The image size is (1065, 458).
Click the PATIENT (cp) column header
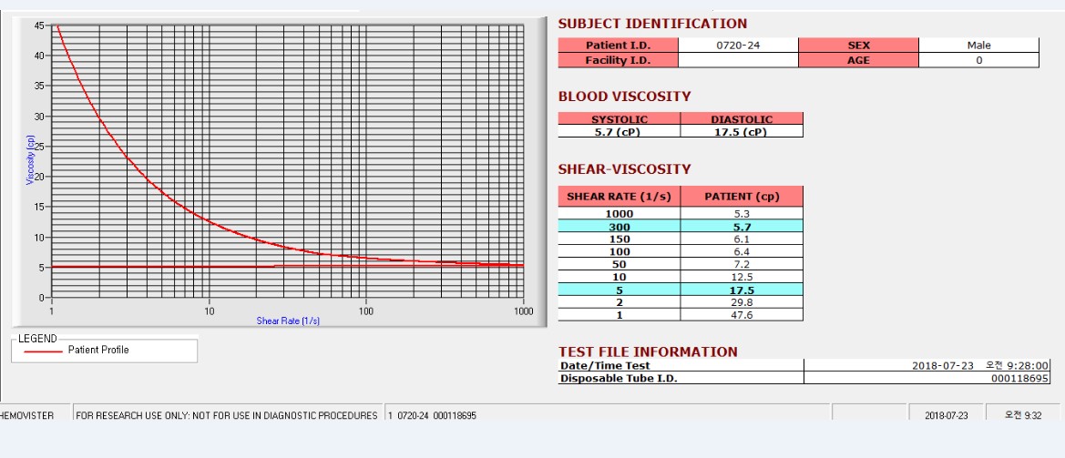[x=742, y=197]
